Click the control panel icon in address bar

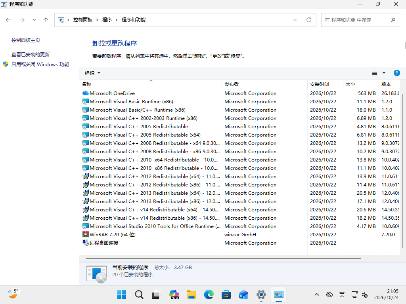(61, 20)
